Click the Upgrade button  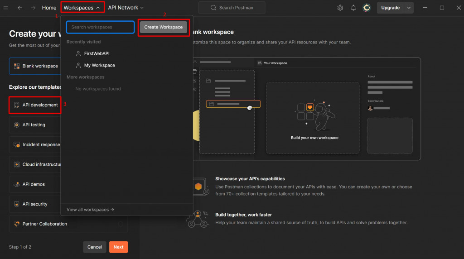pyautogui.click(x=390, y=8)
